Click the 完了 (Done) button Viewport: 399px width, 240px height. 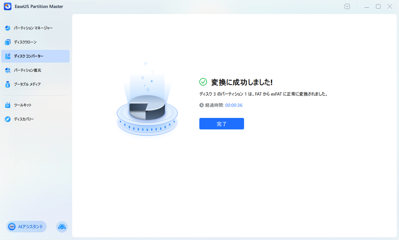pos(221,124)
